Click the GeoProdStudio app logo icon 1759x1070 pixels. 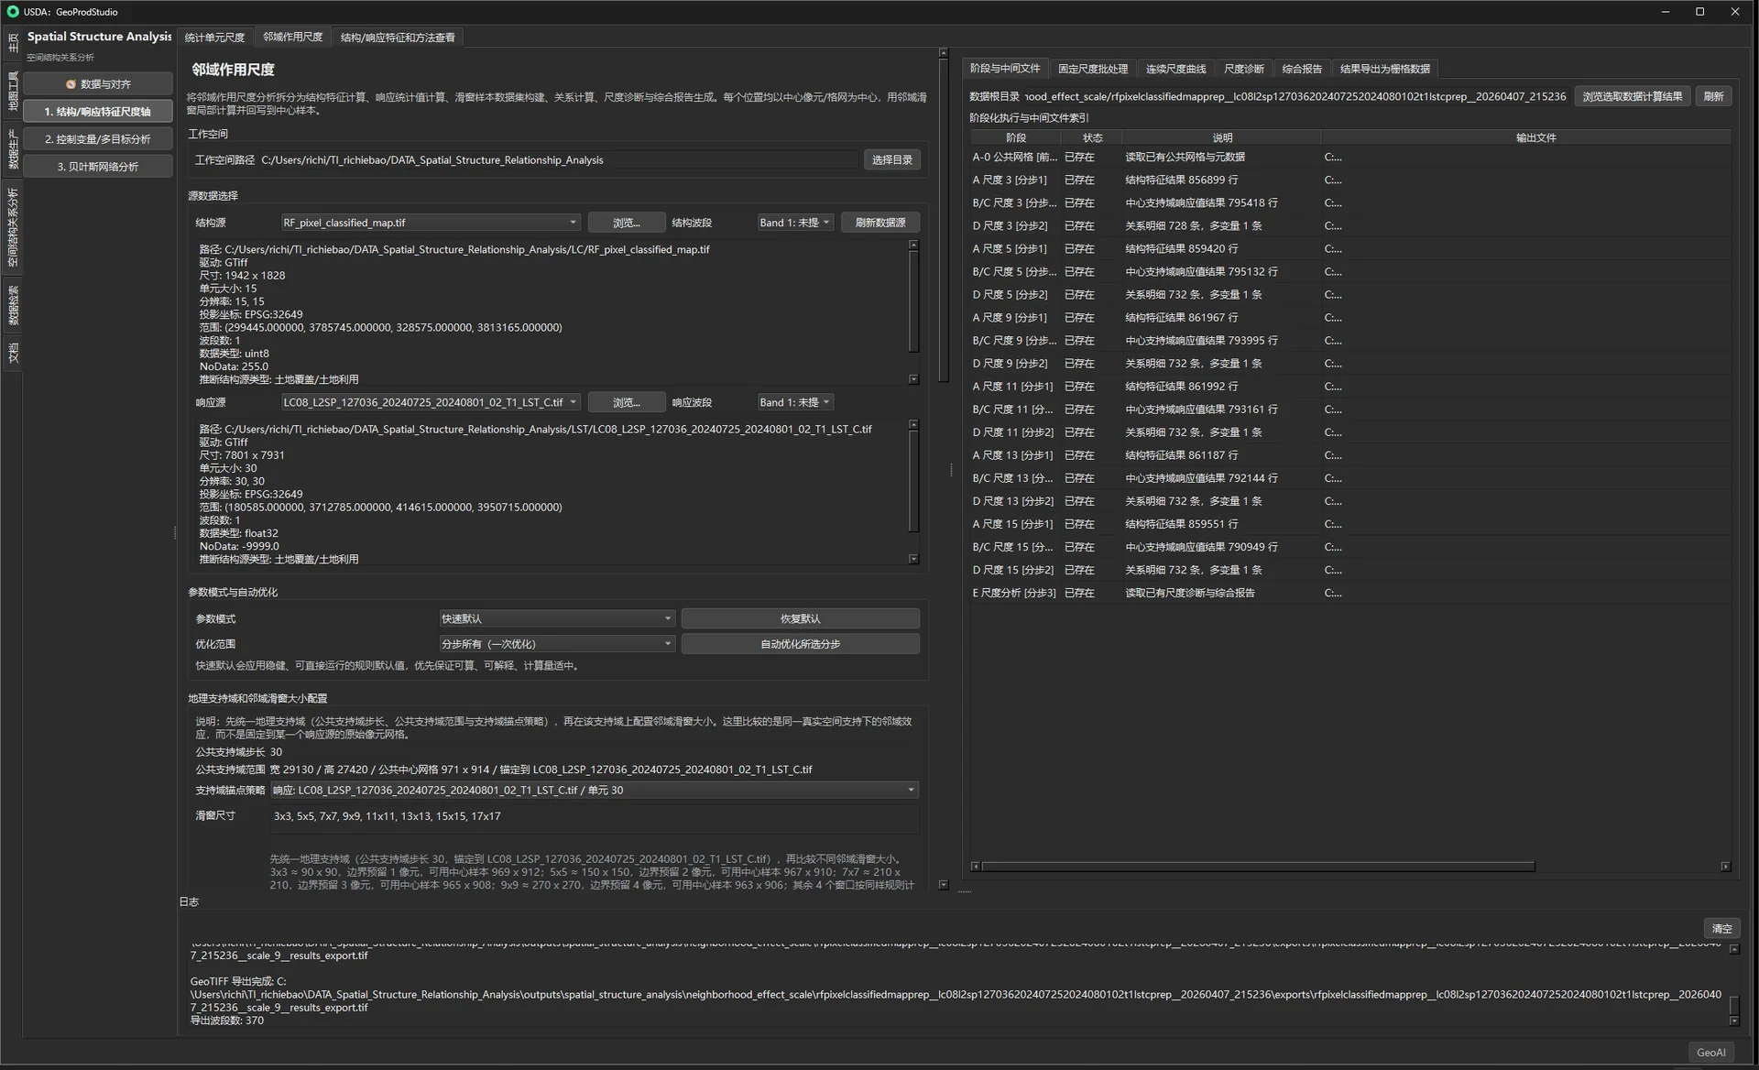(12, 12)
